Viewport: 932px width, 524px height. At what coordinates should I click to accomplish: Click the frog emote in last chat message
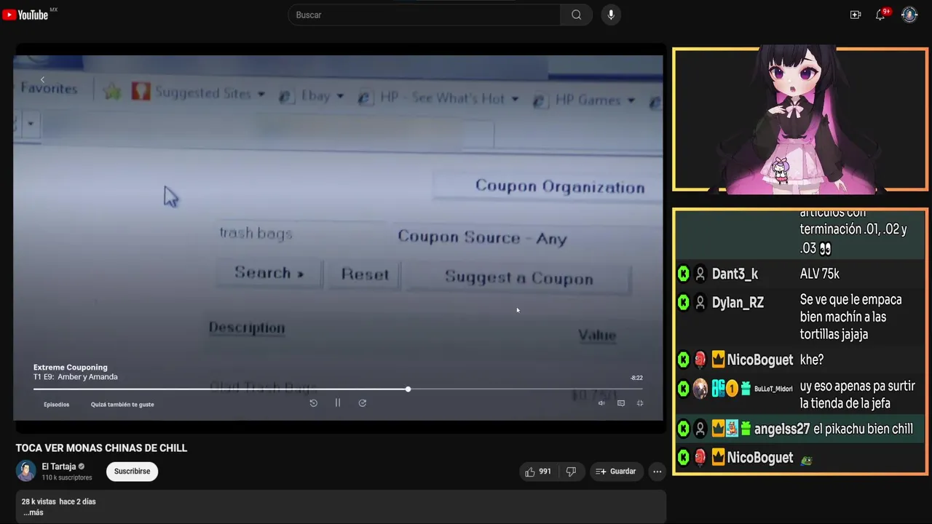pyautogui.click(x=805, y=459)
